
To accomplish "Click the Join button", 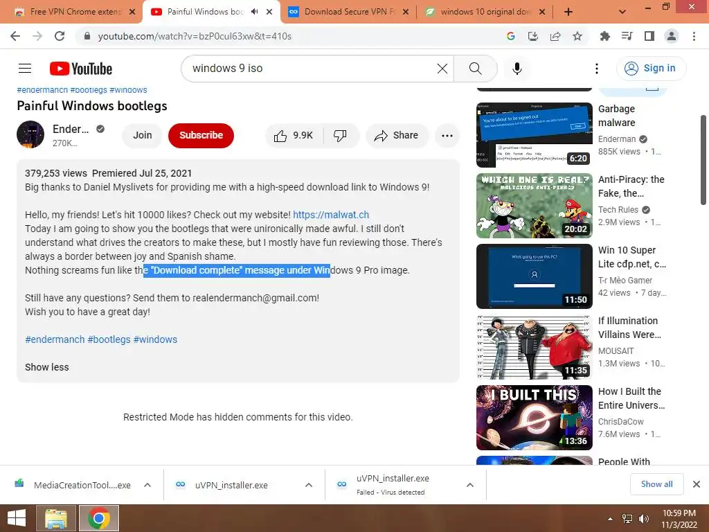I will coord(142,135).
